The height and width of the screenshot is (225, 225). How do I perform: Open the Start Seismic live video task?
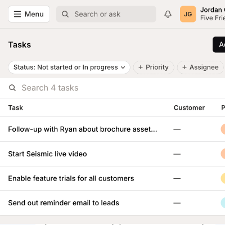[x=47, y=154]
